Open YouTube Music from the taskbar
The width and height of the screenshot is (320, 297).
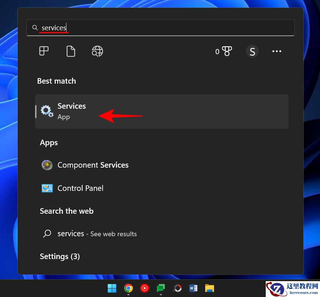(144, 288)
